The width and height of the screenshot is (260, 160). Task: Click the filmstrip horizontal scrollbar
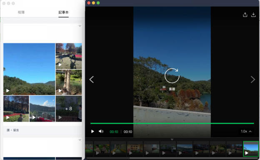[x=193, y=158]
